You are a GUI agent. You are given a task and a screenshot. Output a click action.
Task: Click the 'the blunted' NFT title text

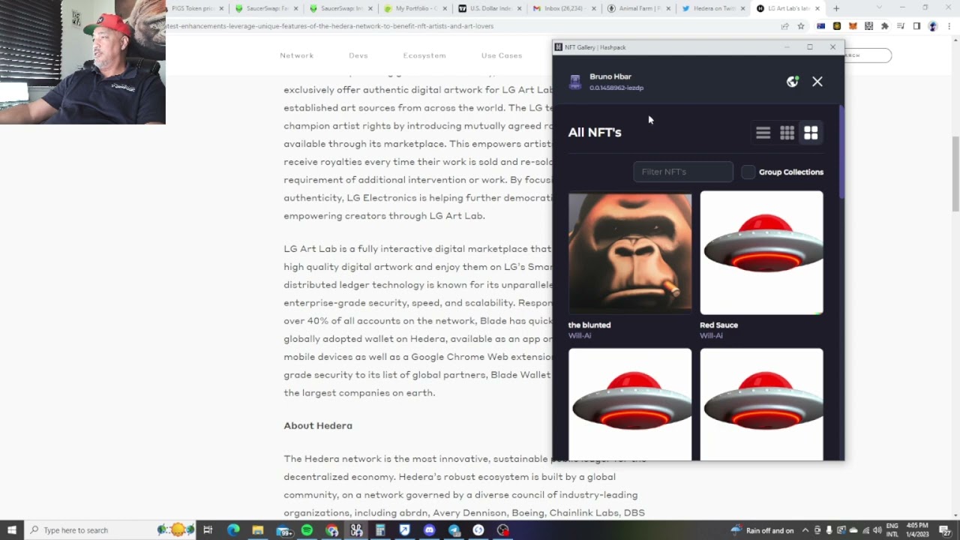(x=589, y=325)
